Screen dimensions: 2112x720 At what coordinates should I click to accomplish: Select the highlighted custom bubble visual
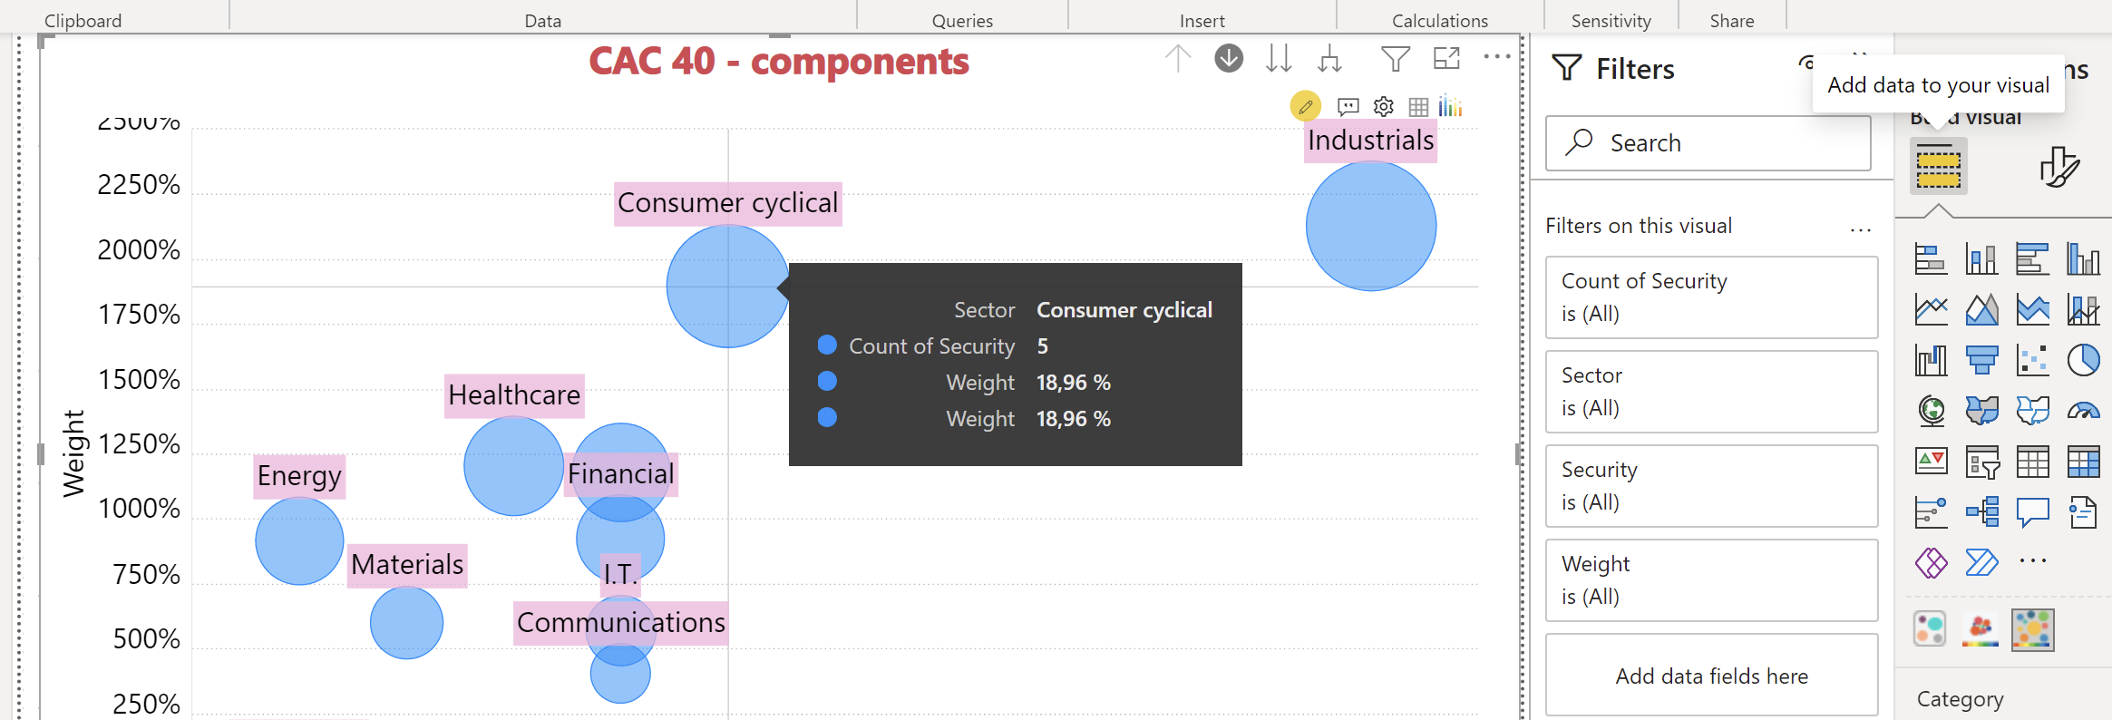tap(2032, 629)
